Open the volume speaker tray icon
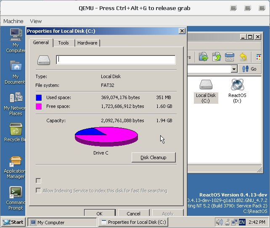The height and width of the screenshot is (228, 270). tap(219, 222)
